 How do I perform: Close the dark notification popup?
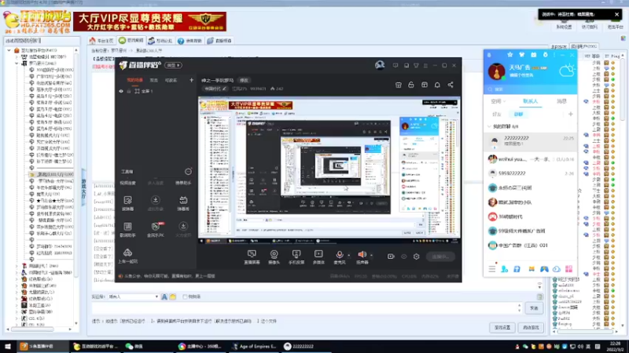(x=616, y=14)
